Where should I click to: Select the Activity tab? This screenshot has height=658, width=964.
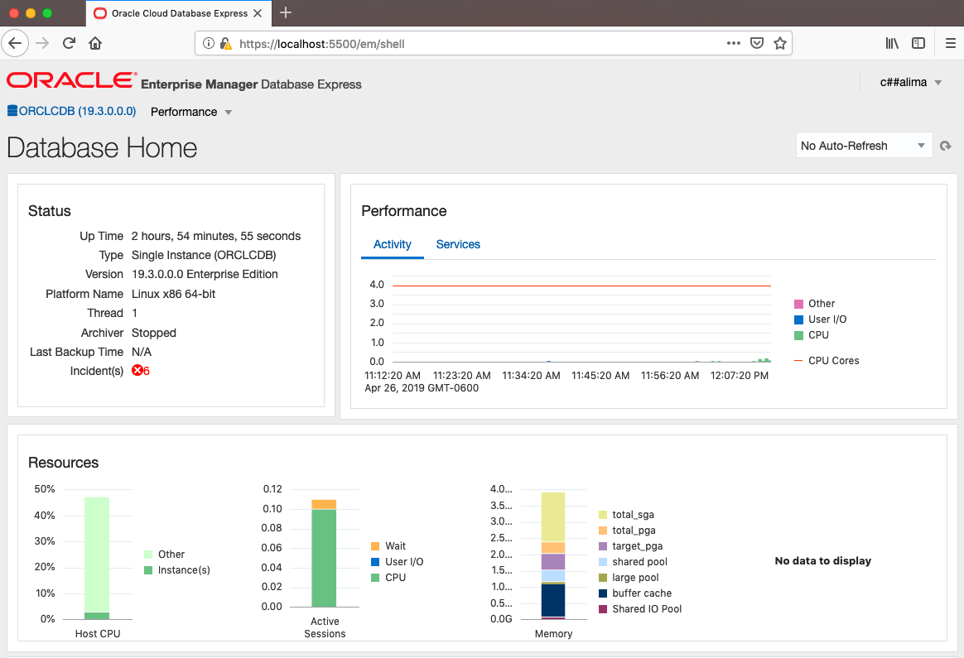(x=393, y=244)
